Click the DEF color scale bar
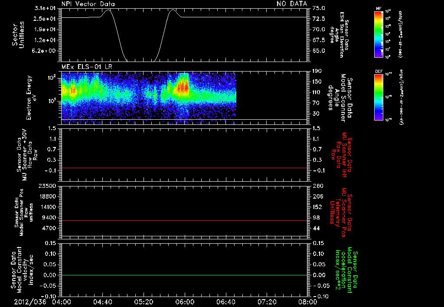 point(379,97)
